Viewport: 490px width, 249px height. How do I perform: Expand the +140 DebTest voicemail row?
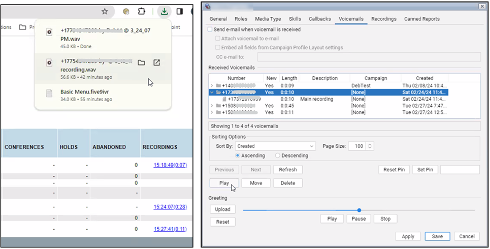tap(212, 86)
